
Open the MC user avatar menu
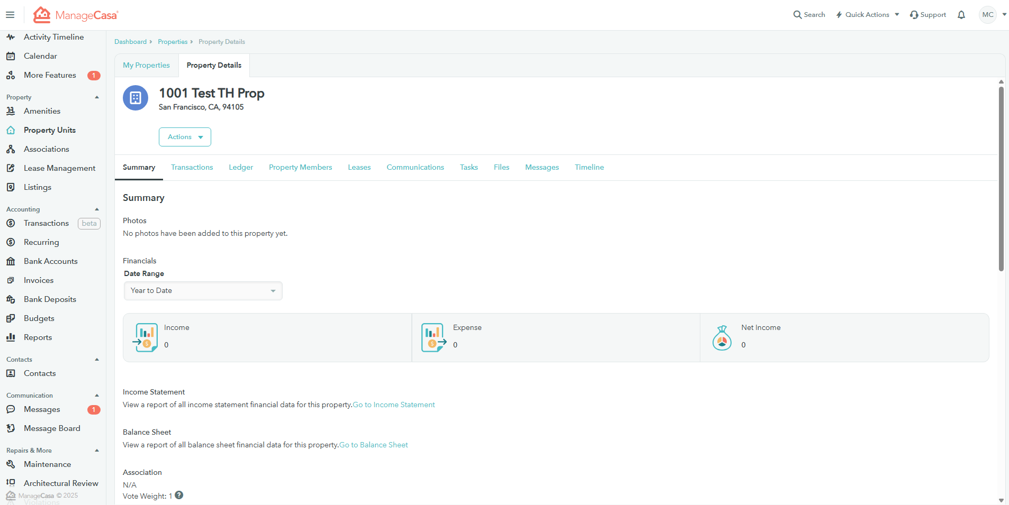tap(988, 15)
